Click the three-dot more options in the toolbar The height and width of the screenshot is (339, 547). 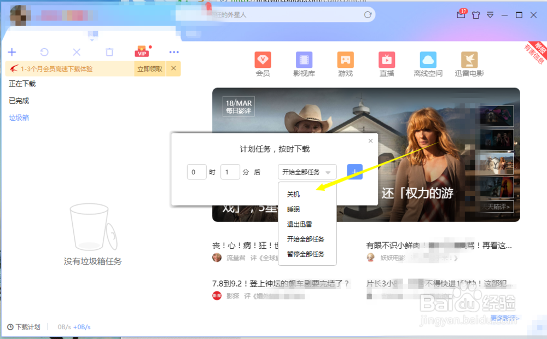tap(174, 52)
